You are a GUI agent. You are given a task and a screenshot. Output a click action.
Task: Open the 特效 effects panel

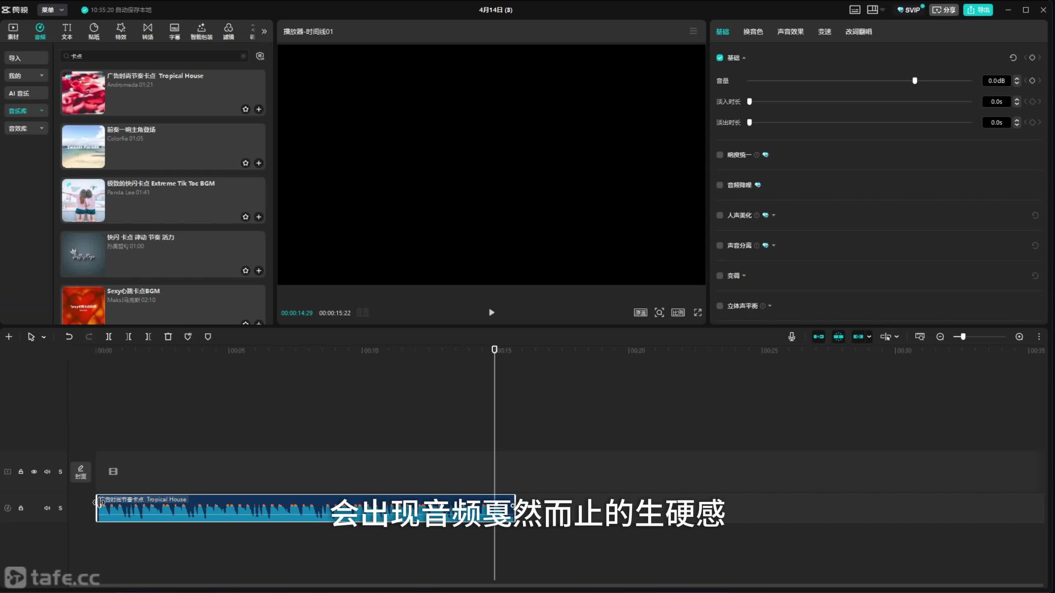click(x=121, y=31)
